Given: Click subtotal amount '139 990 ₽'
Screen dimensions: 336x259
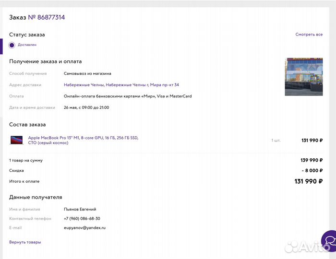Looking at the screenshot, I should [312, 160].
